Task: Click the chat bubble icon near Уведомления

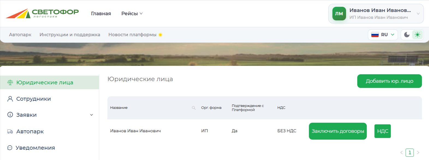Action: [10, 148]
